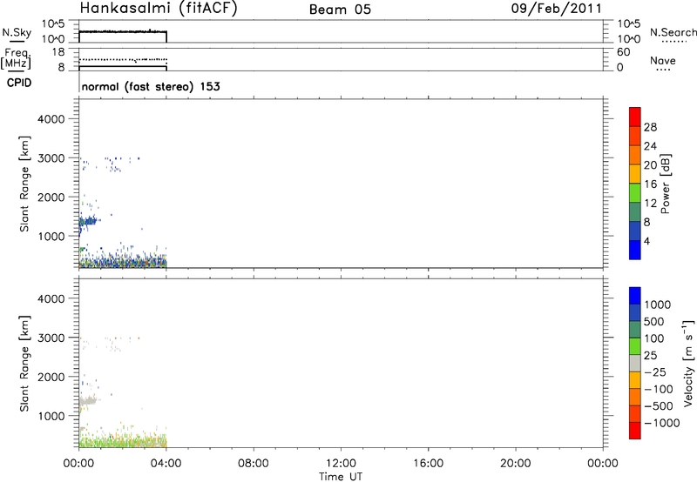Click the bright blue top segment of Velocity colorbar
This screenshot has height=482, width=697.
pos(635,296)
